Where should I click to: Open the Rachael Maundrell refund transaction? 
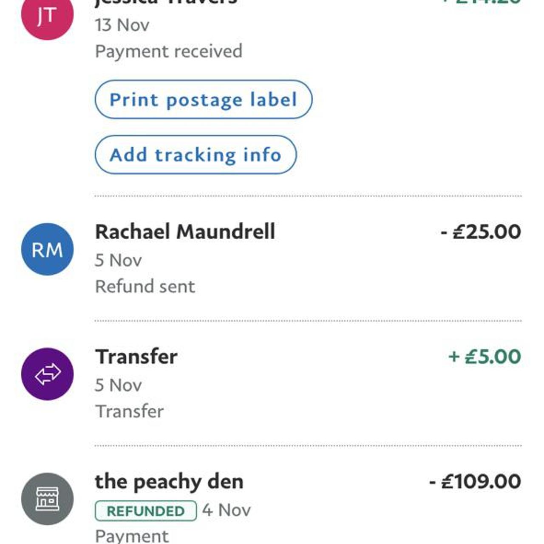[185, 232]
